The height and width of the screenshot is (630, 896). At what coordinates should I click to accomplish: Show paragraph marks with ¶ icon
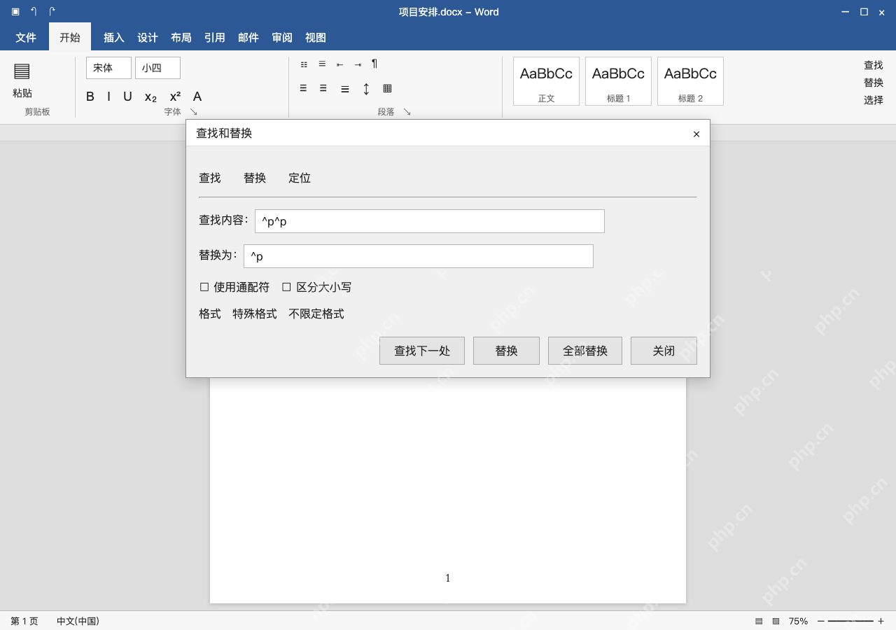point(374,64)
